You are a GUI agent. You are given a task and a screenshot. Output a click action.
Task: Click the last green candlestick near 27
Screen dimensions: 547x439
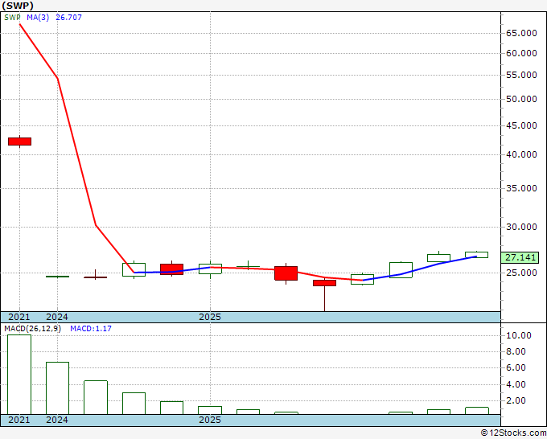pos(476,255)
